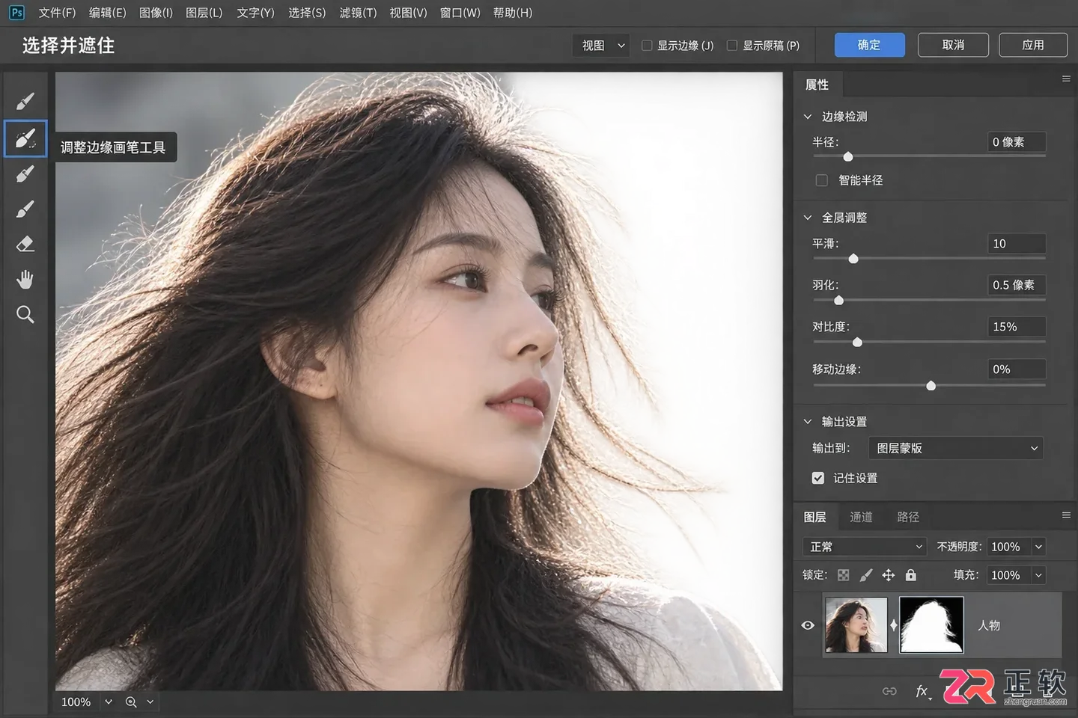Open the fx layer style icon
Image resolution: width=1078 pixels, height=718 pixels.
[x=923, y=692]
